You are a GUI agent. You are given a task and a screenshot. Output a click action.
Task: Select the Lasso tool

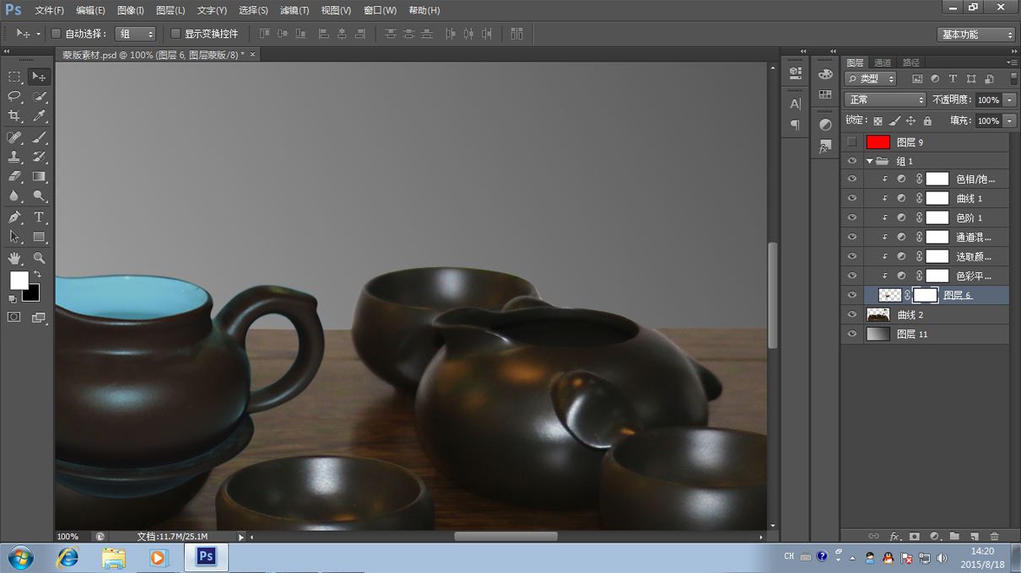click(x=14, y=96)
